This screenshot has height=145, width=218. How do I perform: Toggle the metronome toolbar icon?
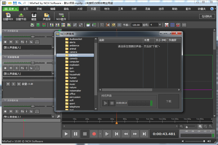pyautogui.click(x=102, y=25)
